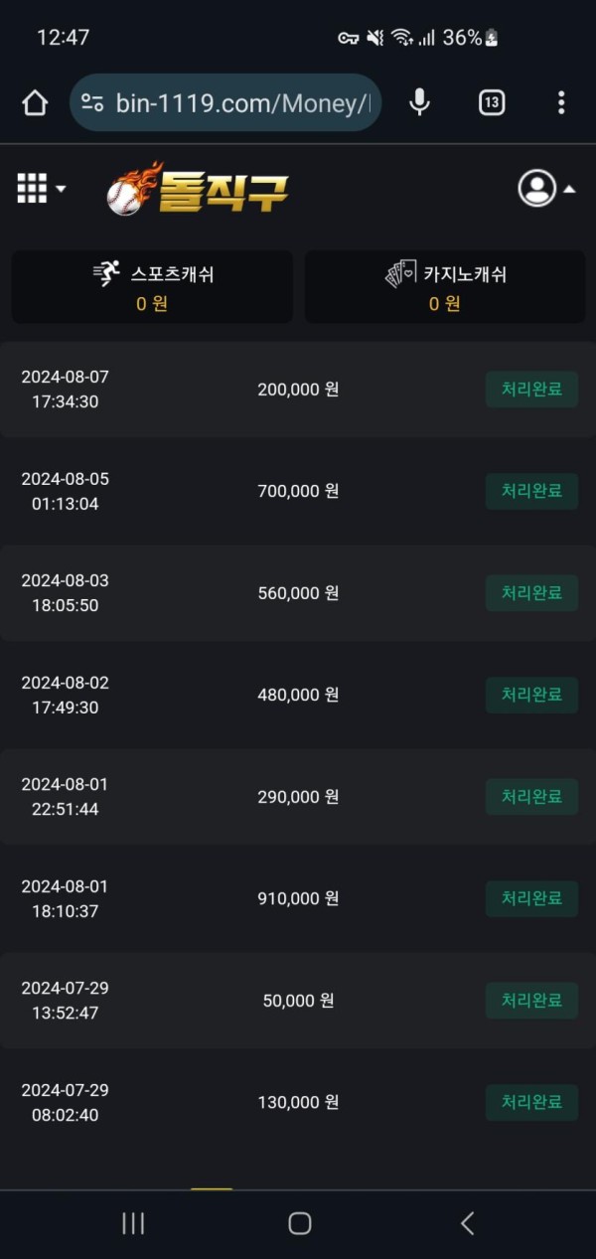
Task: Select the 50,000 won transaction row
Action: click(x=297, y=1001)
